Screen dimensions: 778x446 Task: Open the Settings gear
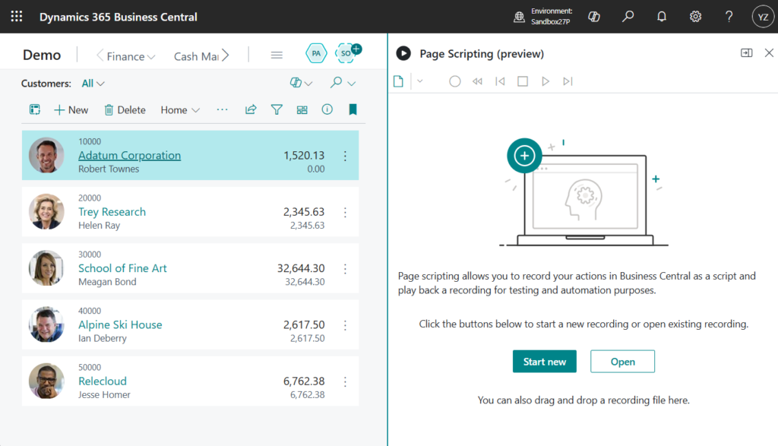[695, 16]
